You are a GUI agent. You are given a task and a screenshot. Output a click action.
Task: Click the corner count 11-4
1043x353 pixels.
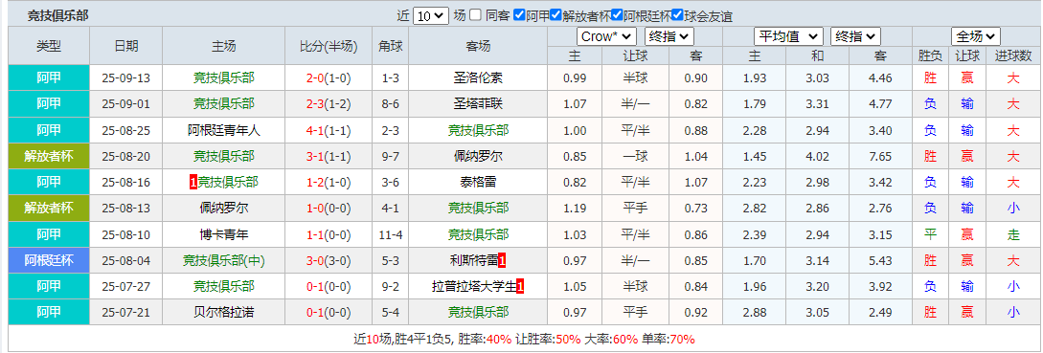pos(391,234)
